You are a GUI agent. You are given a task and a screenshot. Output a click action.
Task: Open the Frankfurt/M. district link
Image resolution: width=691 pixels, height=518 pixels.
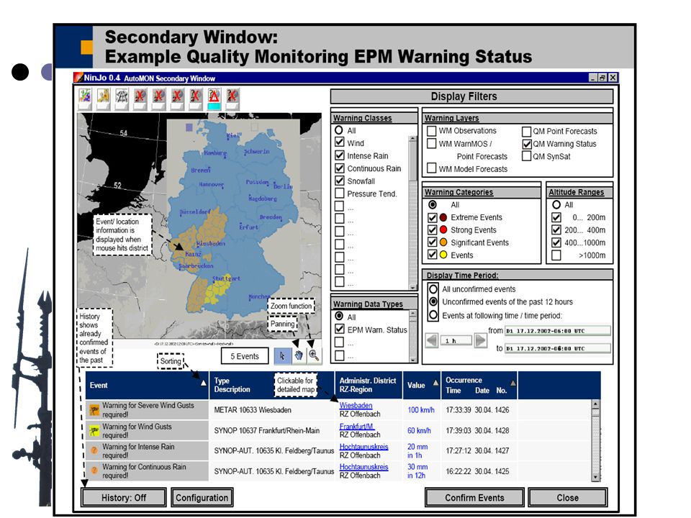357,427
